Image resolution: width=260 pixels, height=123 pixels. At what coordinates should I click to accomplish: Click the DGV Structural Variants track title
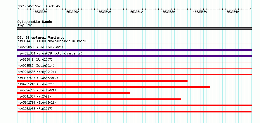[41, 37]
